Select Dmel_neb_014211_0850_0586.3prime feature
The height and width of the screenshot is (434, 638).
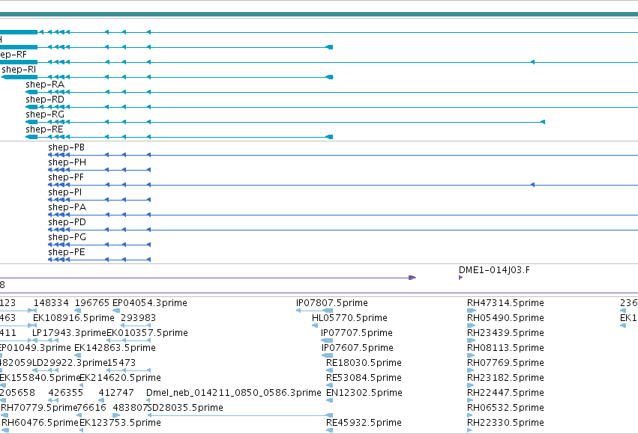234,393
